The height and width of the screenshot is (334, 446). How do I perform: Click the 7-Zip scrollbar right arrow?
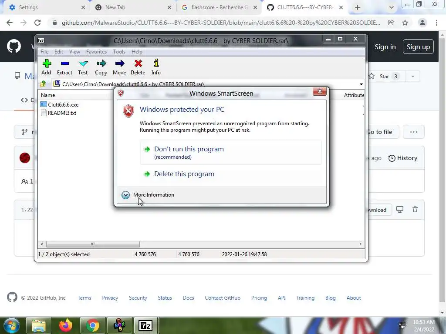point(360,244)
